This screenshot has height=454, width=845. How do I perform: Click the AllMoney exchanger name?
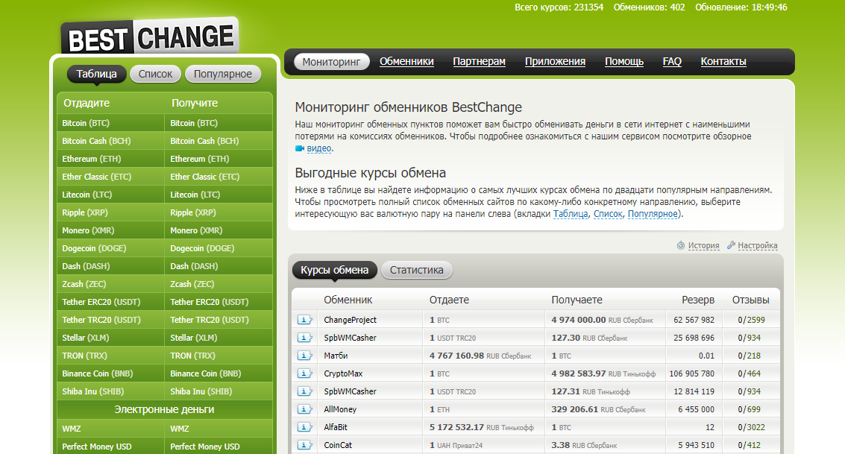[340, 409]
